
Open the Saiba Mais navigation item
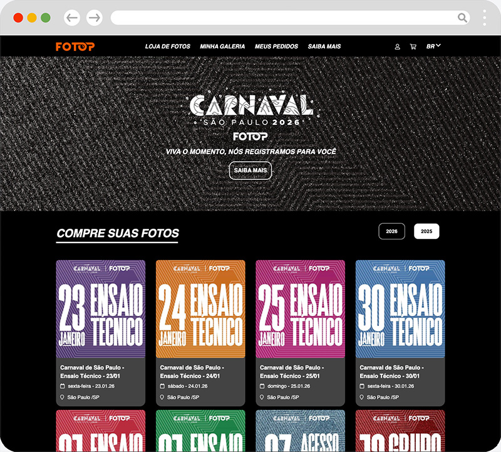pos(324,46)
